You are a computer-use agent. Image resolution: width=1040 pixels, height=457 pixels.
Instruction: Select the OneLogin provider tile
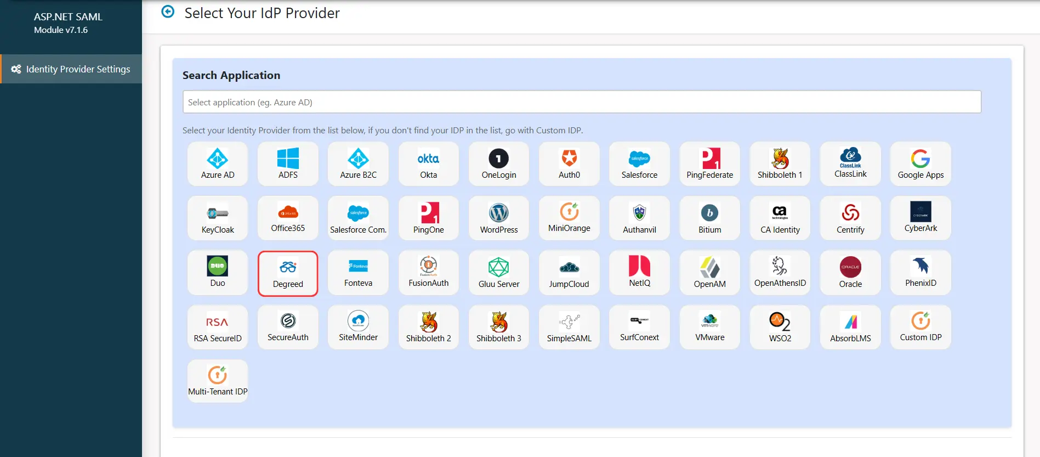coord(499,163)
